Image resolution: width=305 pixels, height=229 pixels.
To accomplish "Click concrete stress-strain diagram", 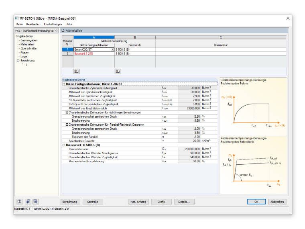I will coord(253,107).
